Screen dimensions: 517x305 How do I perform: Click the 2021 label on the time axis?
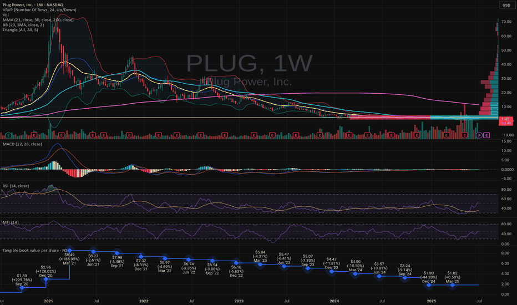click(x=48, y=301)
